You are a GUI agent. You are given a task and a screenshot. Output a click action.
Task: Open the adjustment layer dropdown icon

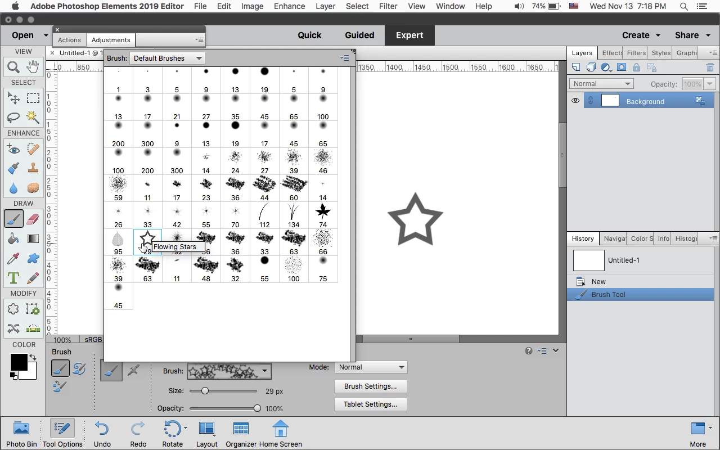pyautogui.click(x=606, y=67)
